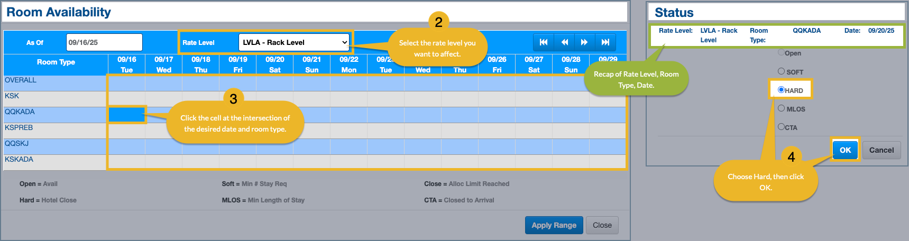Viewport: 909px width, 241px height.
Task: Select the KSPREB room type
Action: [x=19, y=128]
